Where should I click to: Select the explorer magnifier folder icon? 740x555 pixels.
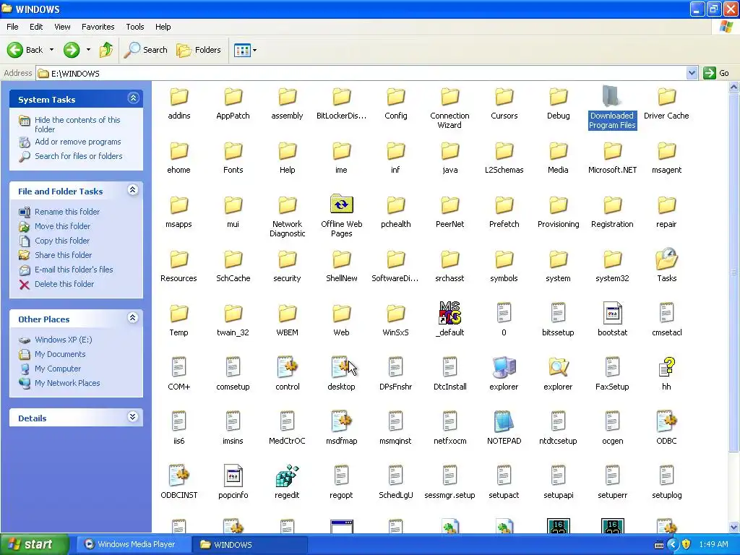point(558,367)
